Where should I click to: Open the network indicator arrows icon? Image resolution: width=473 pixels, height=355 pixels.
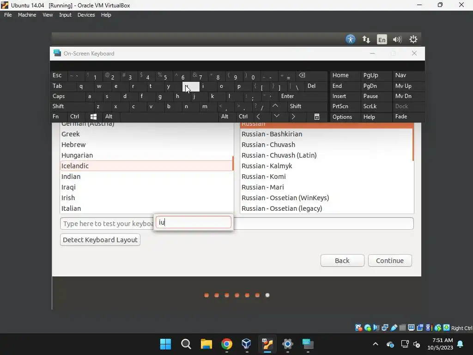tap(366, 39)
